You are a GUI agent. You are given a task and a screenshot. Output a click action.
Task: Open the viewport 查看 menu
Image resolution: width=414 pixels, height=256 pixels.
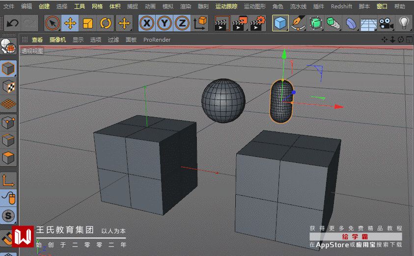pyautogui.click(x=37, y=40)
